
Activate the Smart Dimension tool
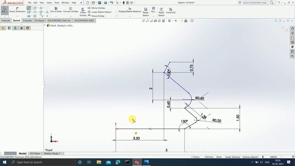18,10
